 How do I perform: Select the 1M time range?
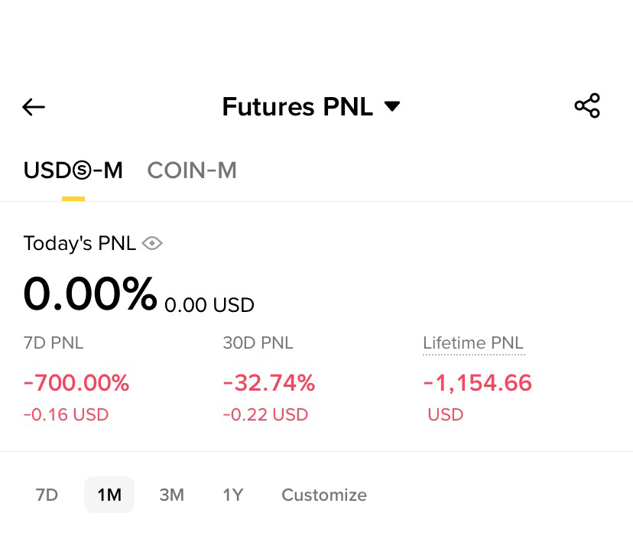tap(109, 495)
